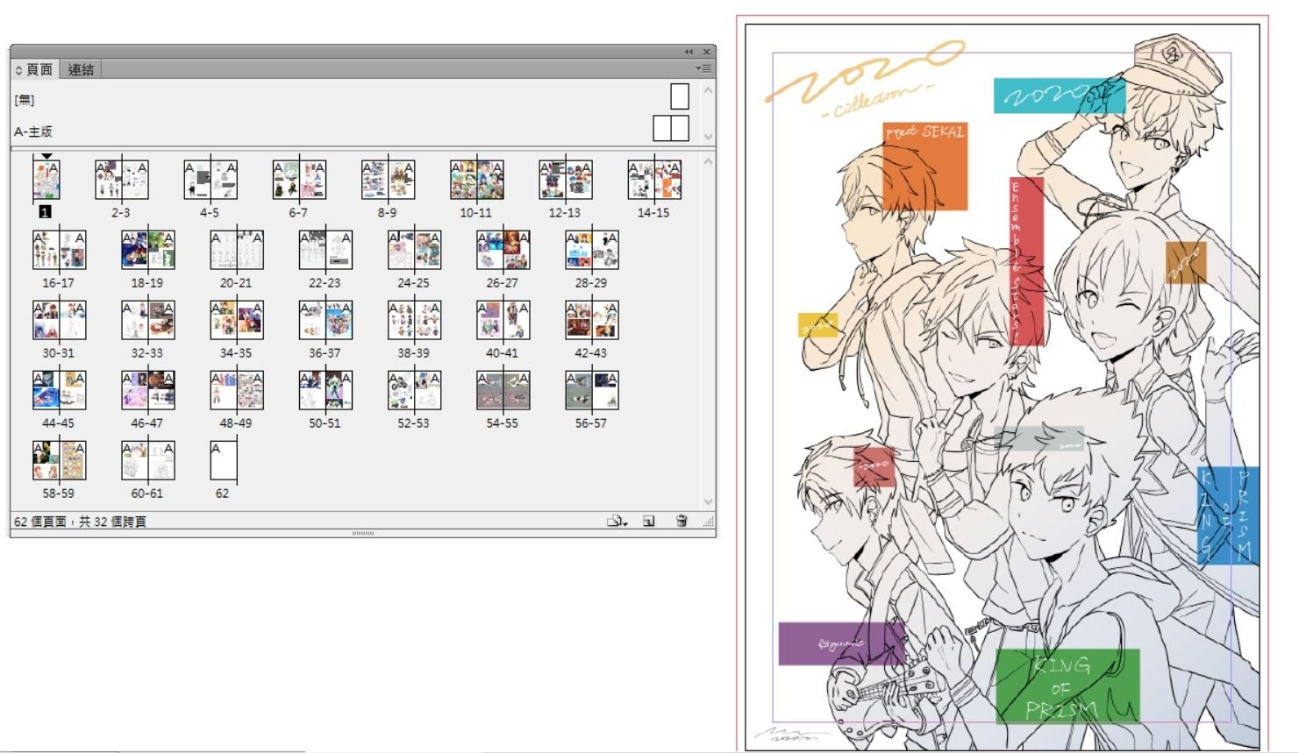Select spread 34-35 thumbnail
The height and width of the screenshot is (753, 1299).
click(x=237, y=320)
